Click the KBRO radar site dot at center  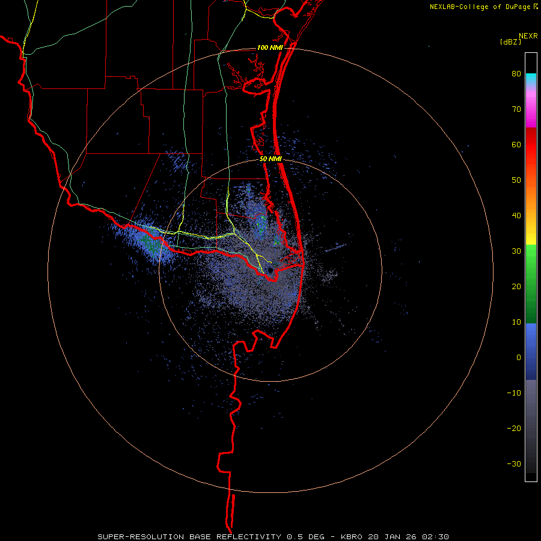pyautogui.click(x=270, y=270)
